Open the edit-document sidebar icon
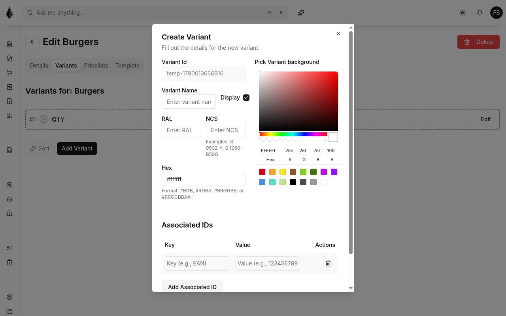The height and width of the screenshot is (316, 506). tap(9, 58)
